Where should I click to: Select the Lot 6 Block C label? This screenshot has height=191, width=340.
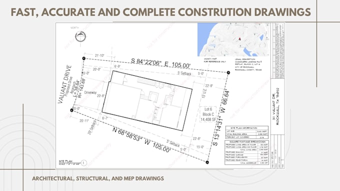[208, 114]
